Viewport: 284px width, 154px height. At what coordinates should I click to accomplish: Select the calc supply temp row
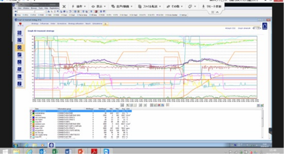(80, 135)
